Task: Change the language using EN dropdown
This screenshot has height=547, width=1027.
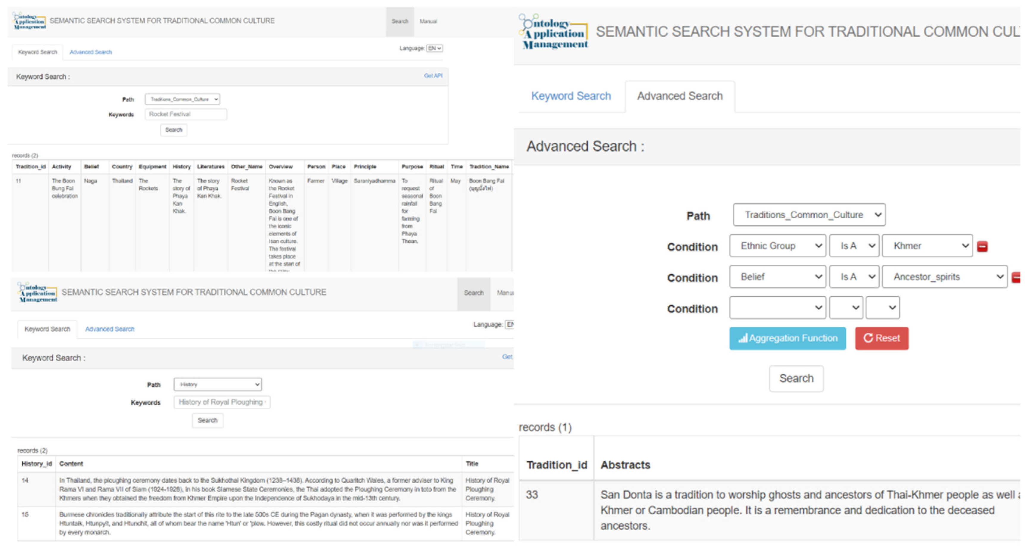Action: [434, 48]
